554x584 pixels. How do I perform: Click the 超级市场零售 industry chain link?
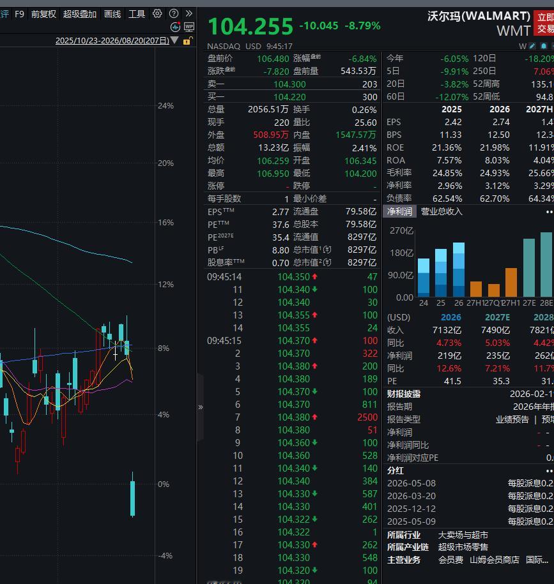click(463, 547)
